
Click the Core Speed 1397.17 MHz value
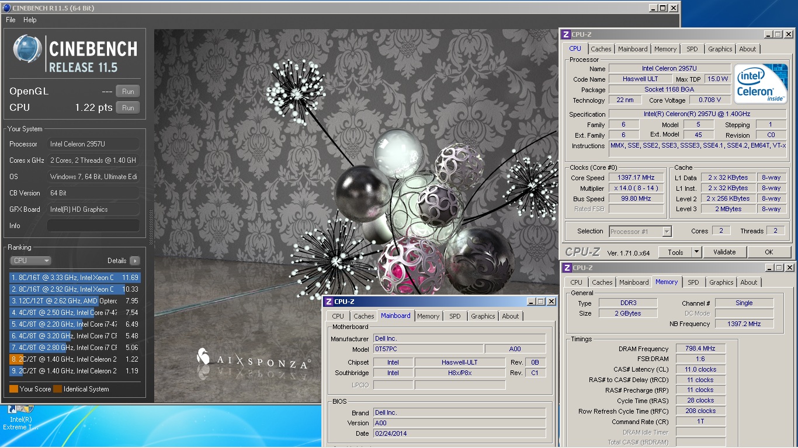[636, 177]
